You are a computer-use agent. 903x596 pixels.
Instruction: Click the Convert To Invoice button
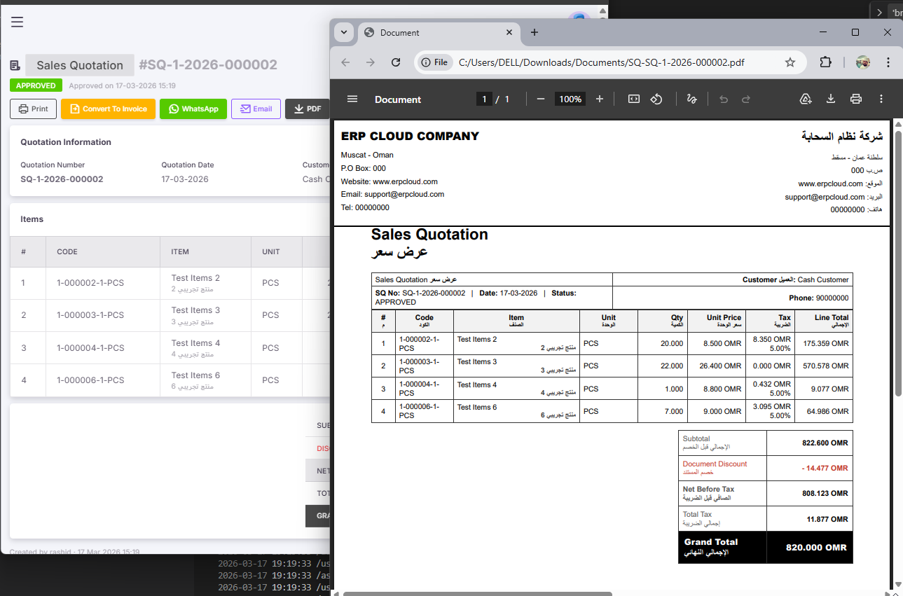(x=108, y=109)
